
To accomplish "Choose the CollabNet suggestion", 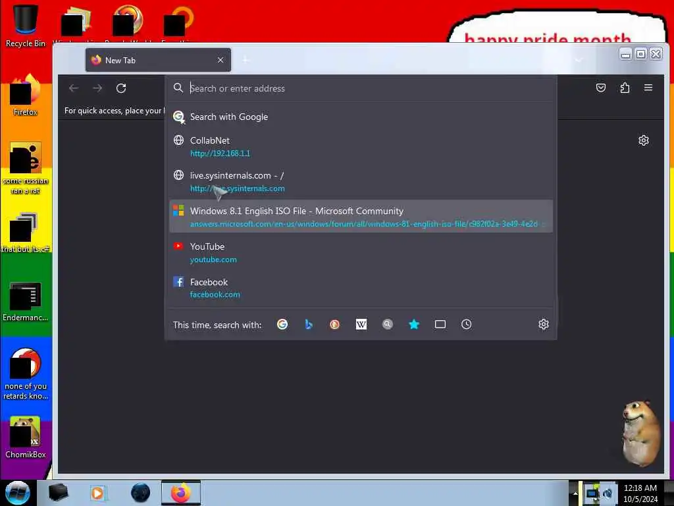I will (x=361, y=146).
